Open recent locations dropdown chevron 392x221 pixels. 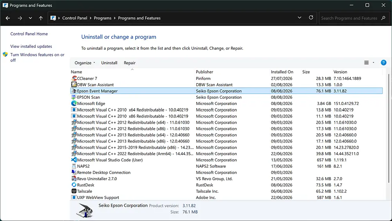30,18
